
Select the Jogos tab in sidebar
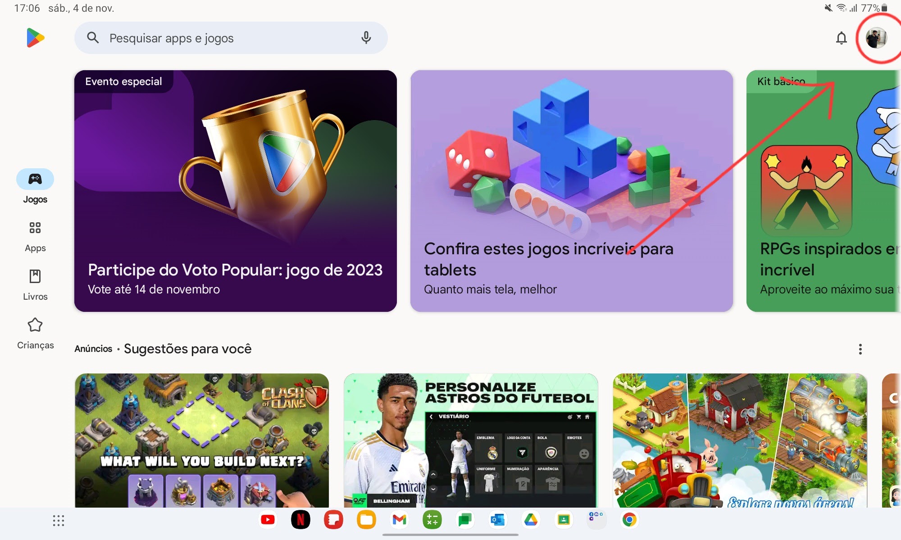(36, 187)
